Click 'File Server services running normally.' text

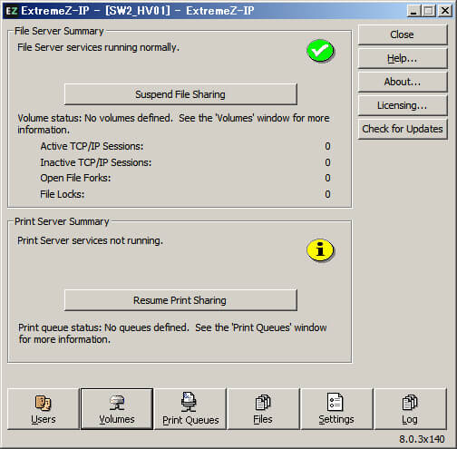[x=99, y=47]
